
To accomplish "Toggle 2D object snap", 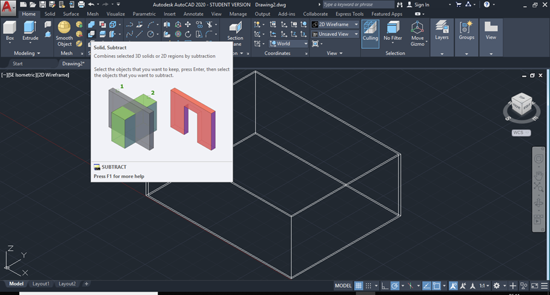I will tap(436, 286).
